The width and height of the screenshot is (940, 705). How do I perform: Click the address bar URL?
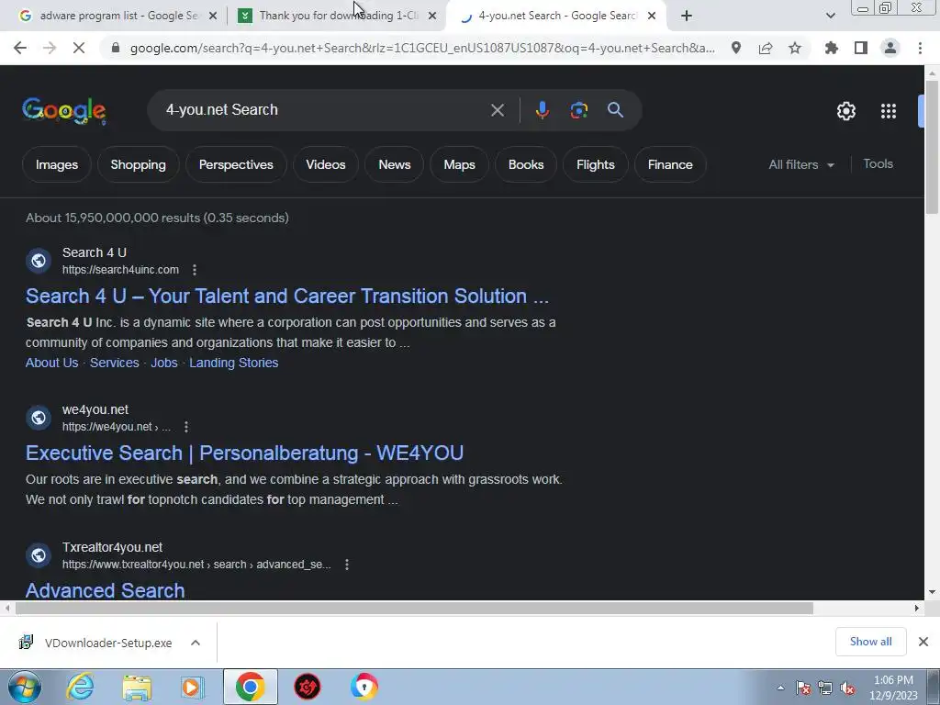point(422,48)
